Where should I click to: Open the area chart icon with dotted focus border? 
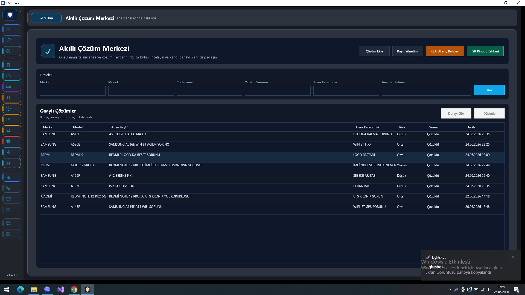(12, 163)
